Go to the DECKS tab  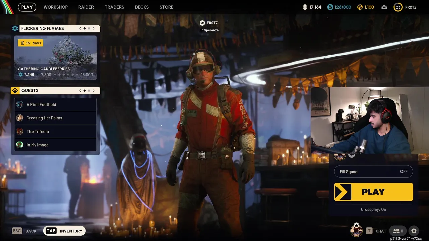(142, 7)
